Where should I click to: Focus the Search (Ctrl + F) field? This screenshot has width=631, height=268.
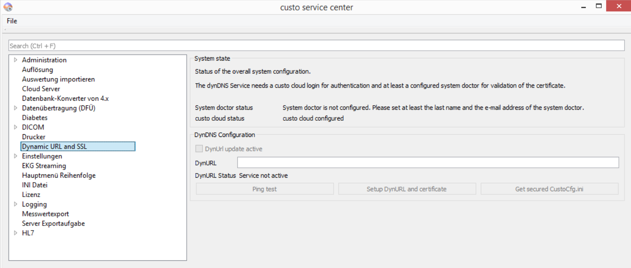316,46
